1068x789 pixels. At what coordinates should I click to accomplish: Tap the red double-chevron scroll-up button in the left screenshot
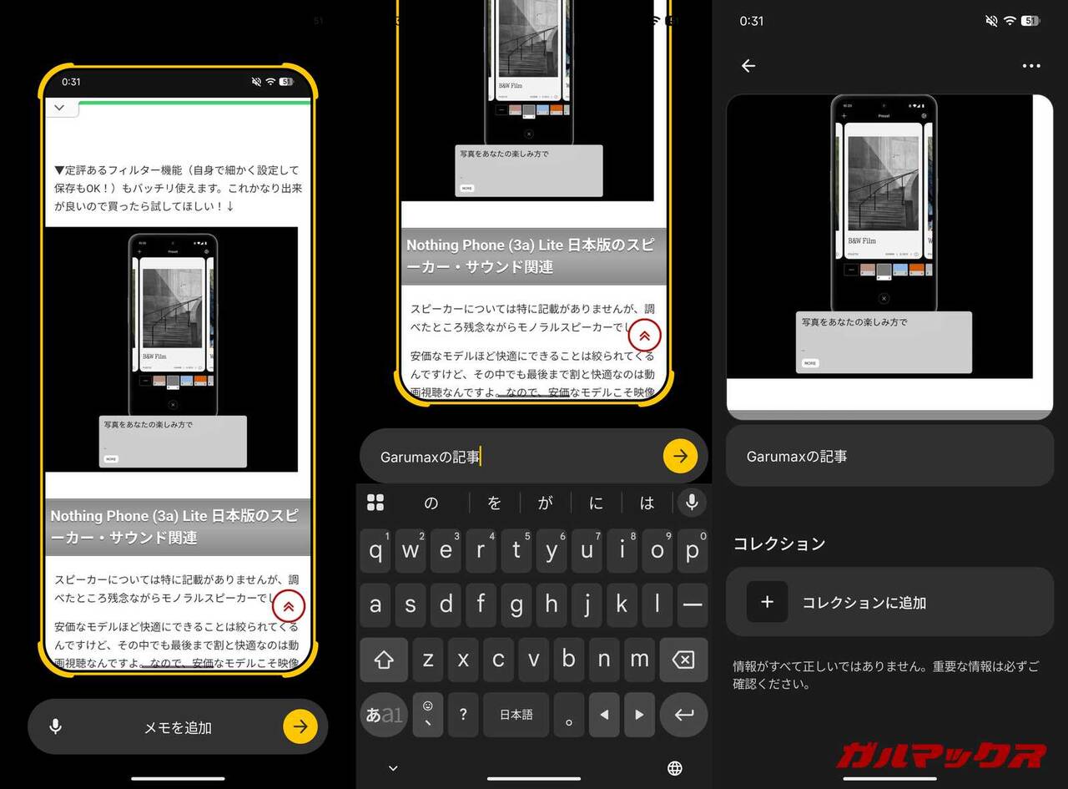point(289,606)
